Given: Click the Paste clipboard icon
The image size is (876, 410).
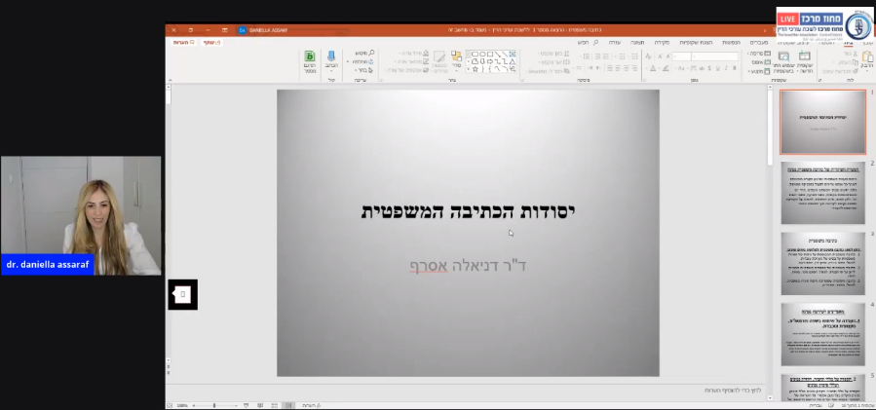Looking at the screenshot, I should (x=869, y=56).
